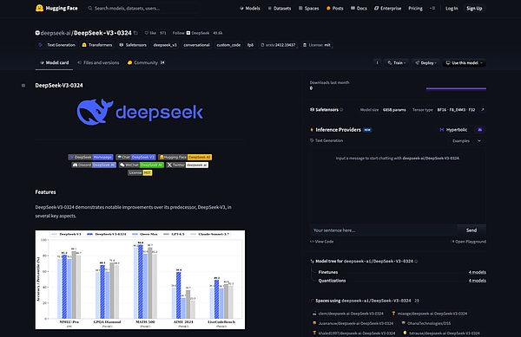Screen dimensions: 521x337
Task: Open Juananuw/deepseek-ai-DeepSeek-V3-0324 space
Action: (x=353, y=323)
